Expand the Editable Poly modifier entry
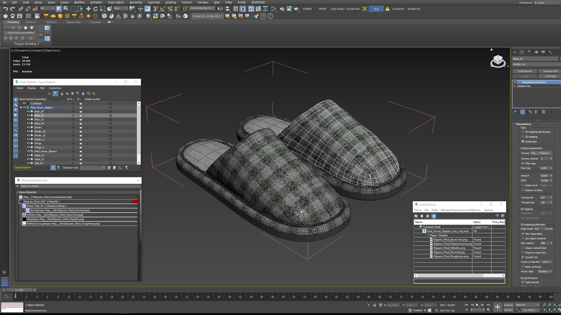This screenshot has height=315, width=561. coord(515,86)
